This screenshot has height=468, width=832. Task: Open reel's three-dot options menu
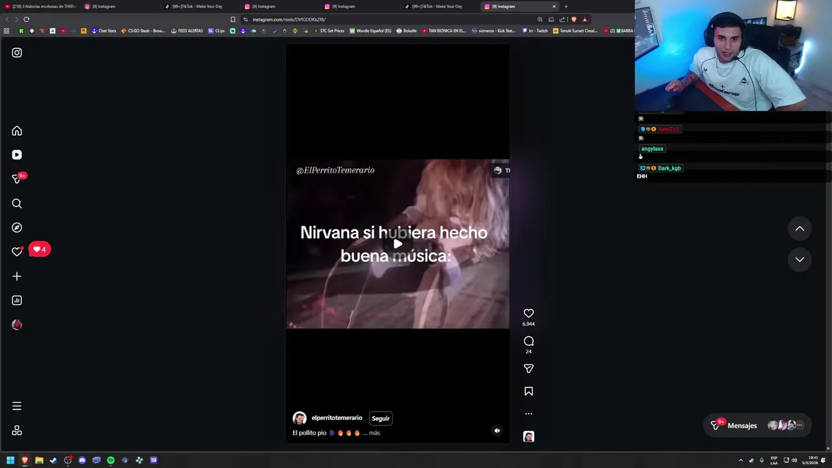528,413
